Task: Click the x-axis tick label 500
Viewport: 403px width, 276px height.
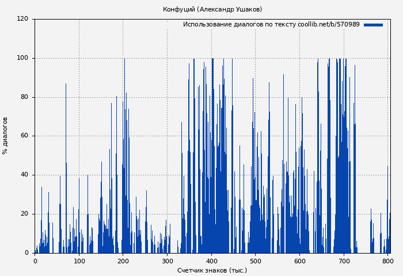Action: point(256,260)
